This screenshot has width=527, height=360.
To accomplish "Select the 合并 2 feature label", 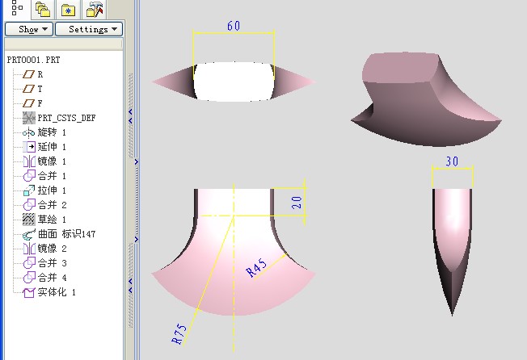I will click(x=52, y=205).
